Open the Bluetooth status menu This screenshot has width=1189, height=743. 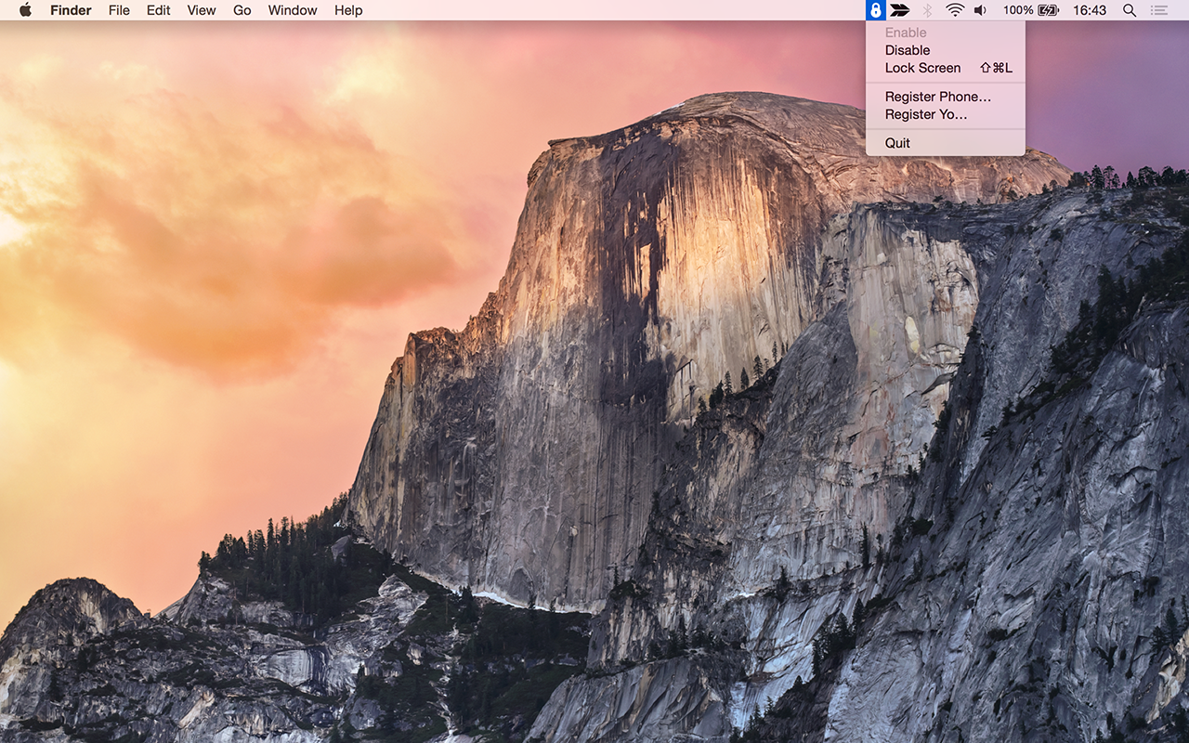[927, 10]
